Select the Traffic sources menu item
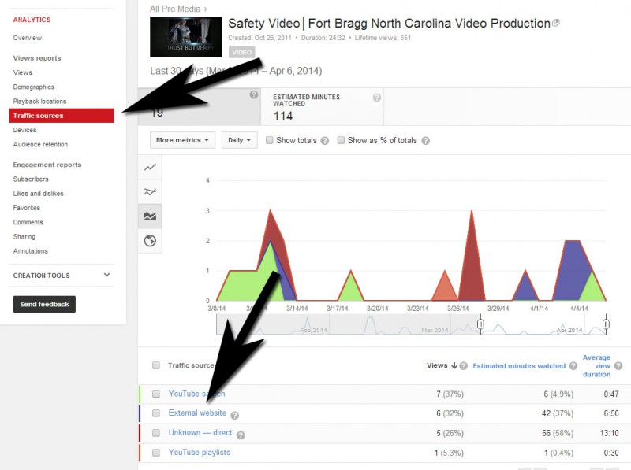The width and height of the screenshot is (631, 470). [x=62, y=116]
